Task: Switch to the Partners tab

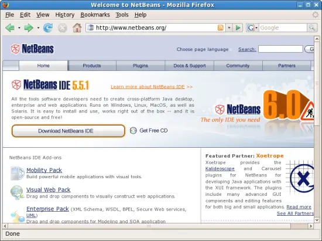Action: (287, 66)
